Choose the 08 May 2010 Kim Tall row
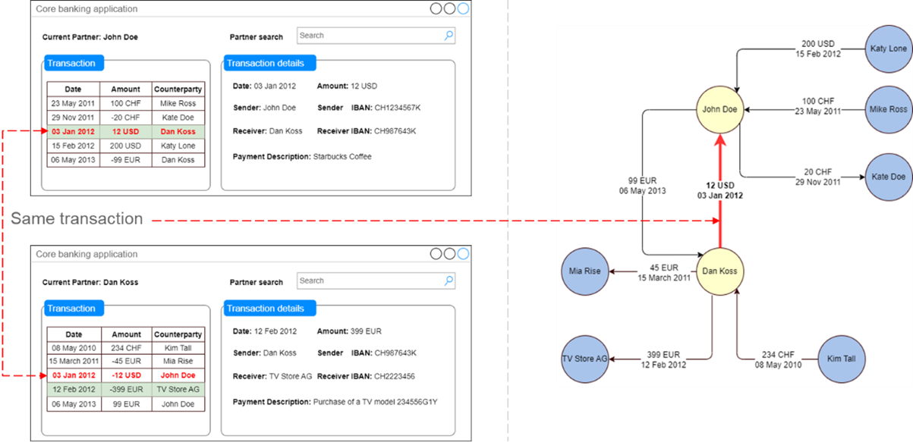913x442 pixels. [125, 347]
